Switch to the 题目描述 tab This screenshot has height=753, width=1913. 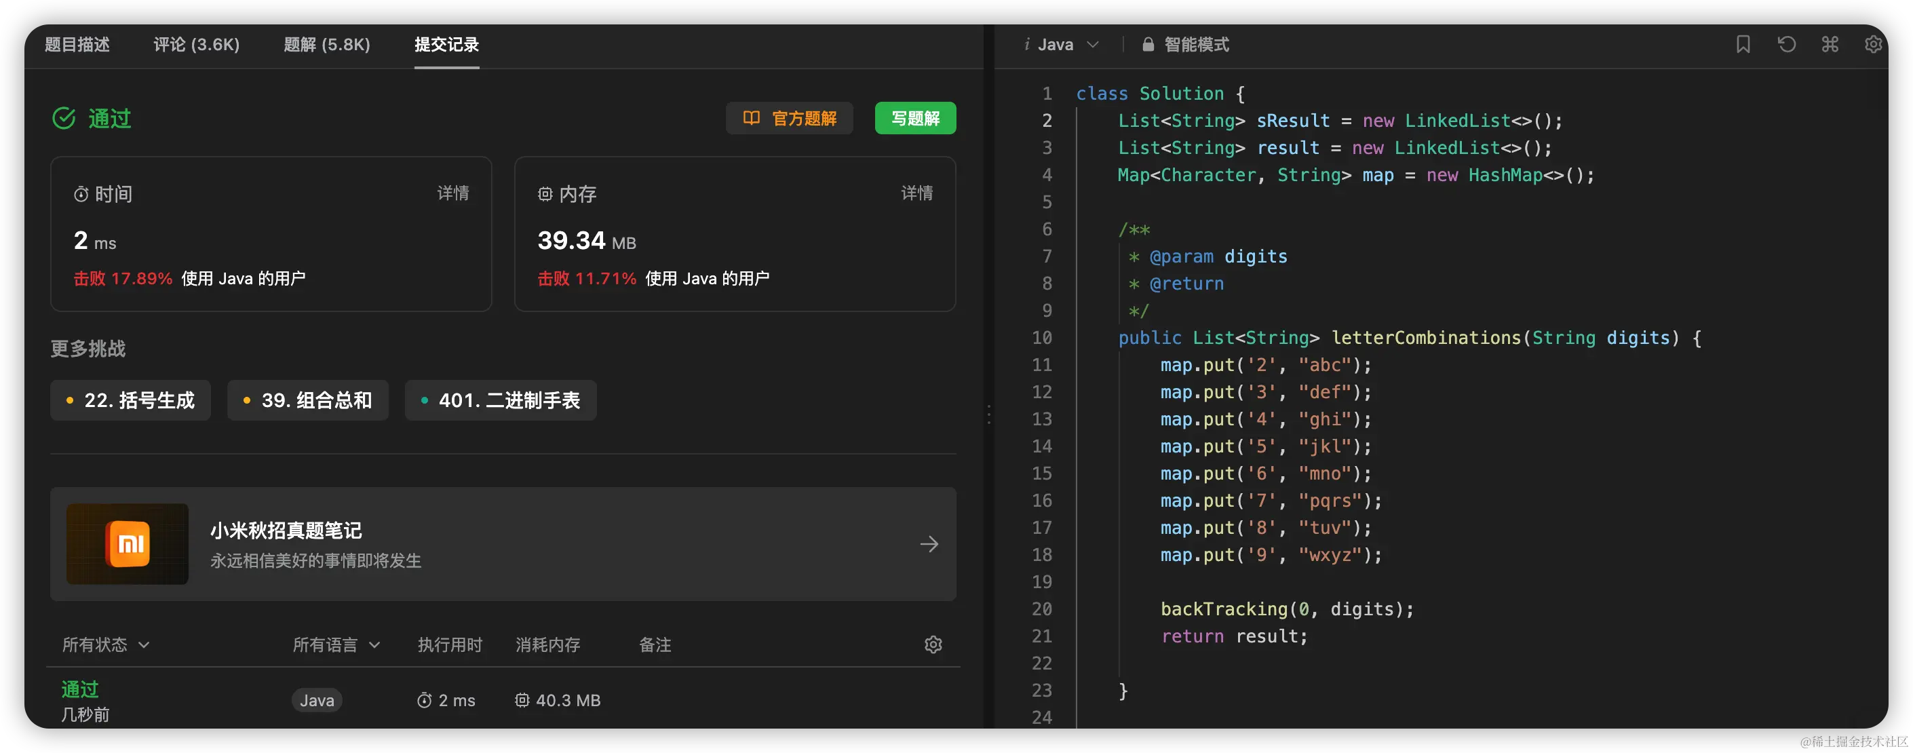(x=77, y=45)
